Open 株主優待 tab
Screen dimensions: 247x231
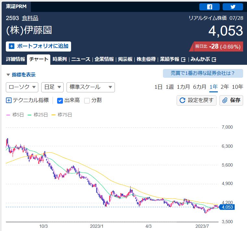[x=146, y=59]
